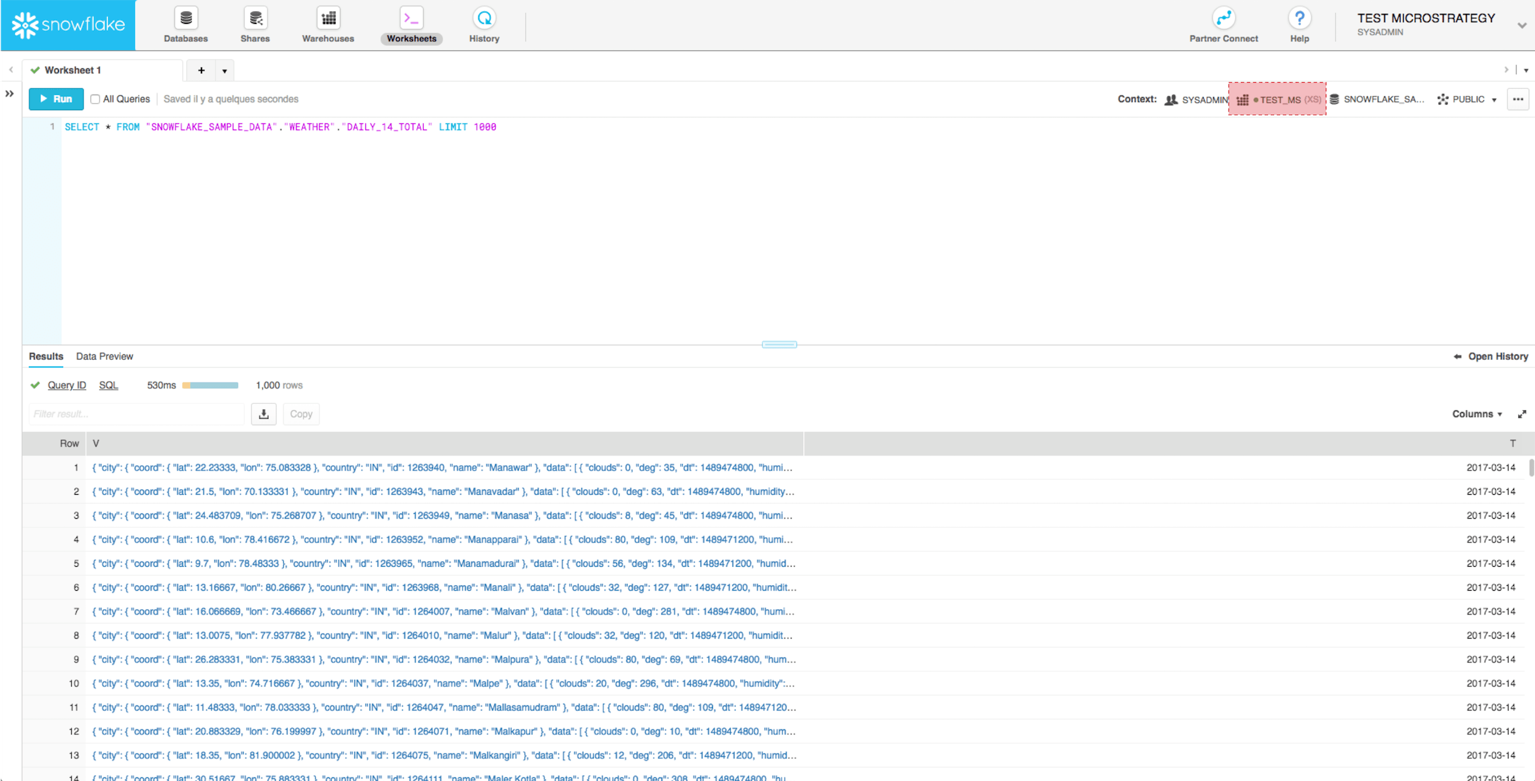Open the Databases icon in top navigation
Image resolution: width=1535 pixels, height=781 pixels.
[x=185, y=19]
